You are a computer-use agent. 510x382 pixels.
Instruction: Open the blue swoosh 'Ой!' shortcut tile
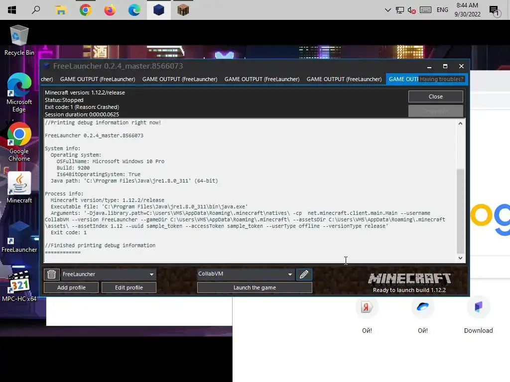pos(422,307)
